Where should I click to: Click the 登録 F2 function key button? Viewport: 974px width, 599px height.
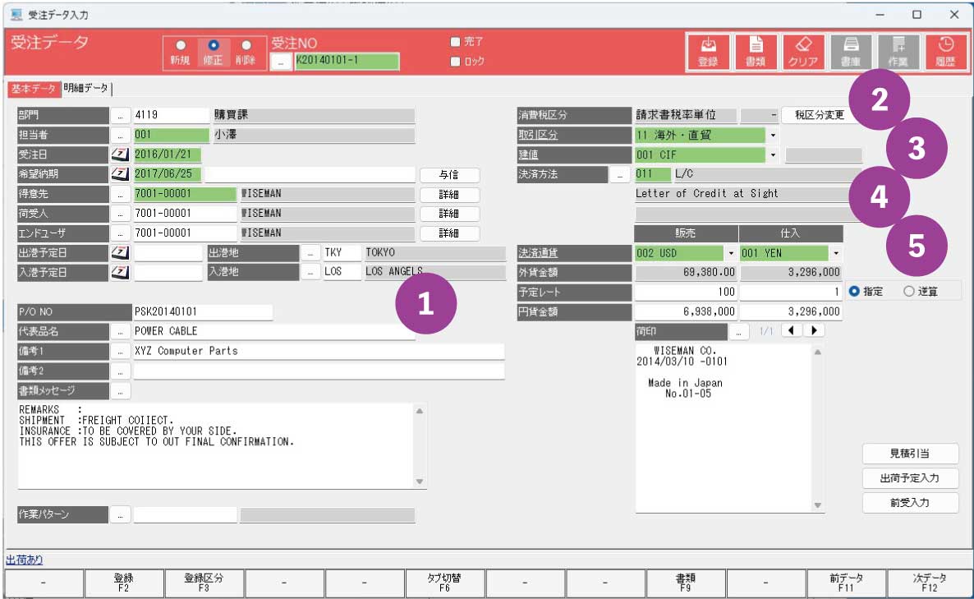(124, 583)
